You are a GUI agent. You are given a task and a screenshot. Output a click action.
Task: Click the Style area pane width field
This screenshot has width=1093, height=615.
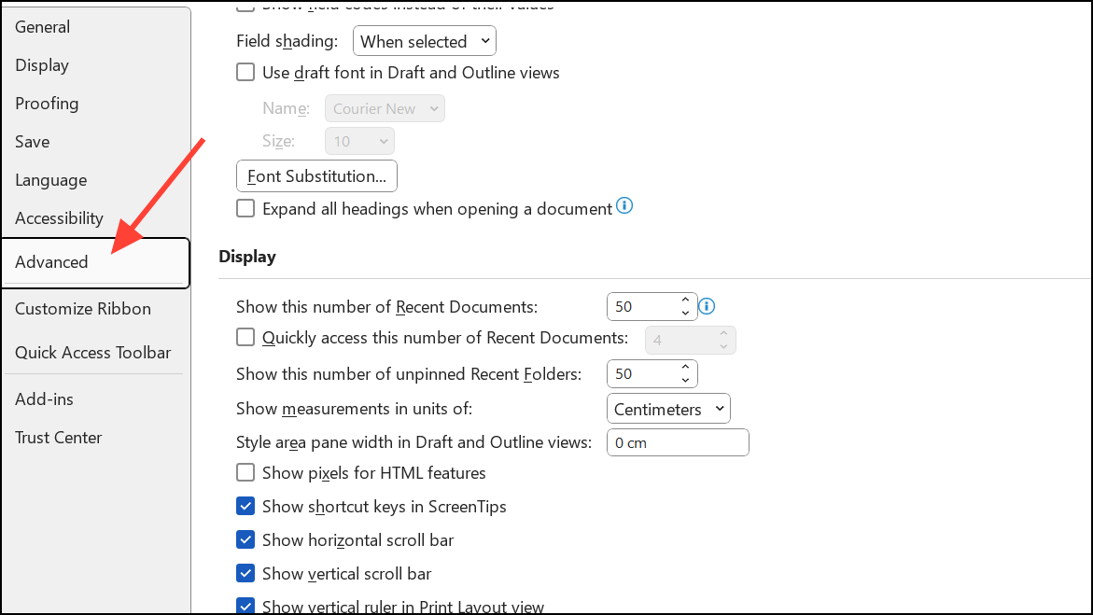click(678, 442)
